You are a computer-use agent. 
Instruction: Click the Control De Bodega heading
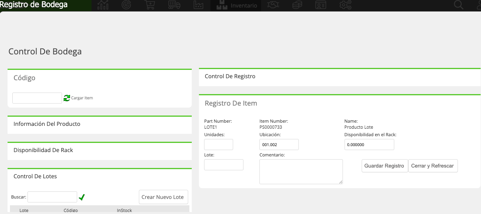tap(45, 51)
